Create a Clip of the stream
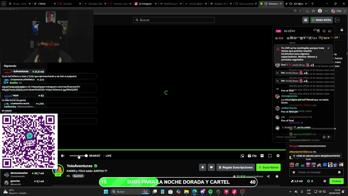 click(252, 156)
